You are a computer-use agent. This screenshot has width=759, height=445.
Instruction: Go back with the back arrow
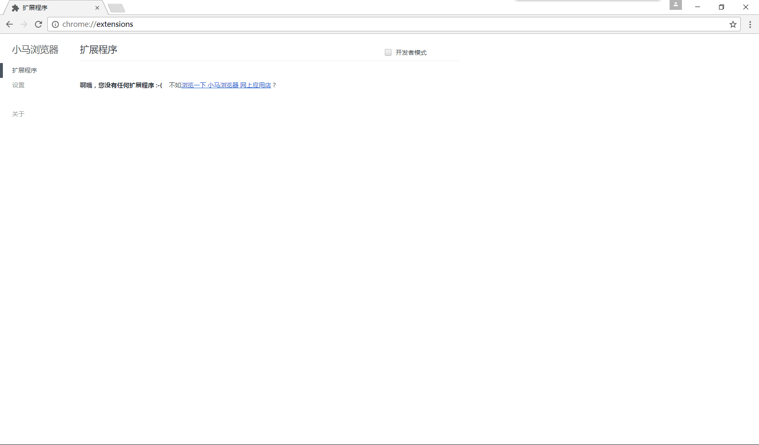coord(9,24)
